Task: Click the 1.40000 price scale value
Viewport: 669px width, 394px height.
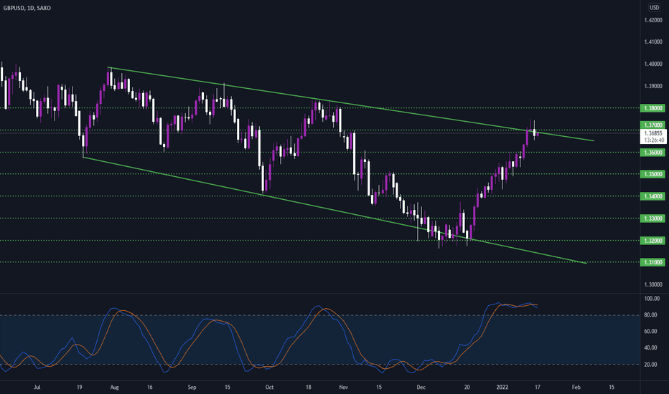Action: pos(653,64)
